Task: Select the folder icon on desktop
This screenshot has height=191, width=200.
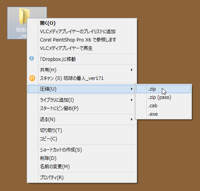Action: pyautogui.click(x=24, y=16)
